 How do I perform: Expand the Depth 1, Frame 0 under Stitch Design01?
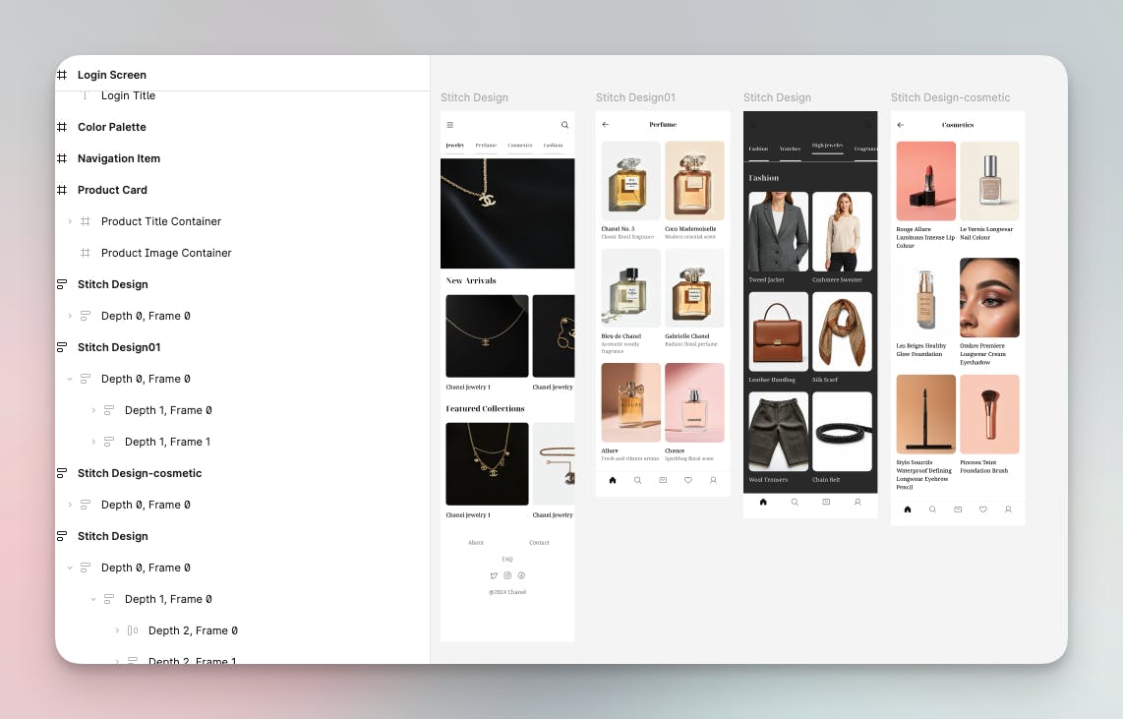point(93,410)
